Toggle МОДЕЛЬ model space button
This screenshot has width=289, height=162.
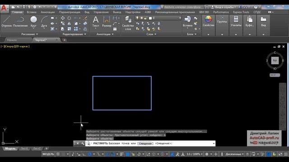click(48, 154)
